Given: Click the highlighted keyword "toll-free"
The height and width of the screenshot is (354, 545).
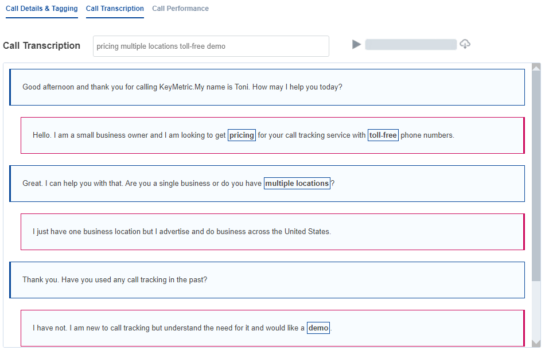Looking at the screenshot, I should tap(383, 135).
